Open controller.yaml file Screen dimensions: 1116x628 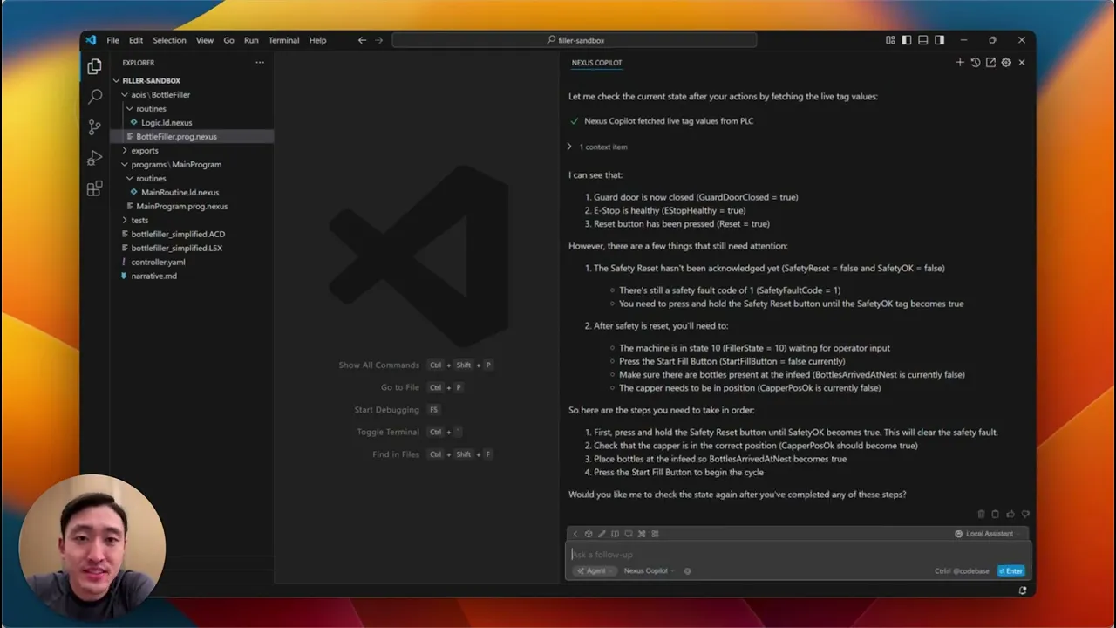coord(192,262)
